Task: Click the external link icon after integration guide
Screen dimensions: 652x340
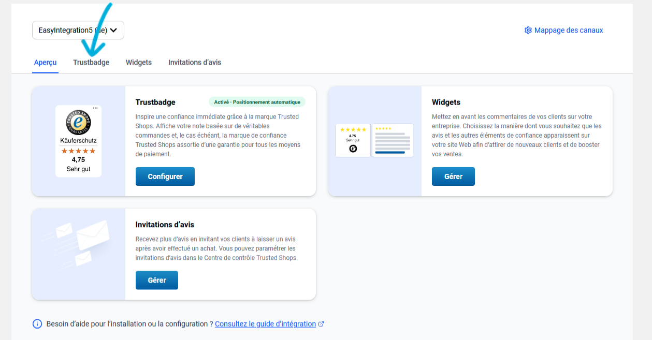Action: pos(321,324)
